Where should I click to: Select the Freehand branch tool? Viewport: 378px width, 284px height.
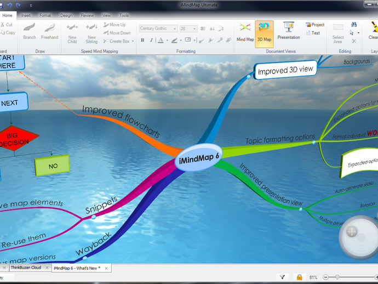click(x=50, y=31)
